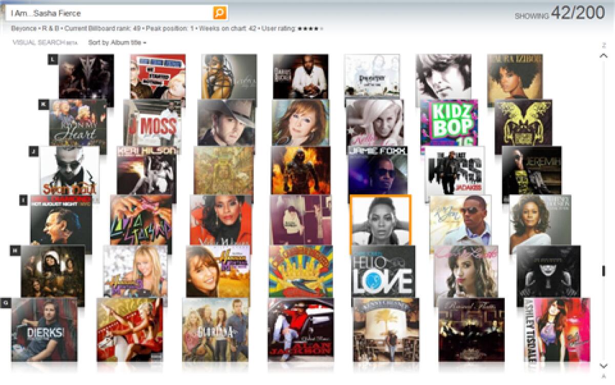
Task: Open the Hello Love album cover
Action: point(383,271)
